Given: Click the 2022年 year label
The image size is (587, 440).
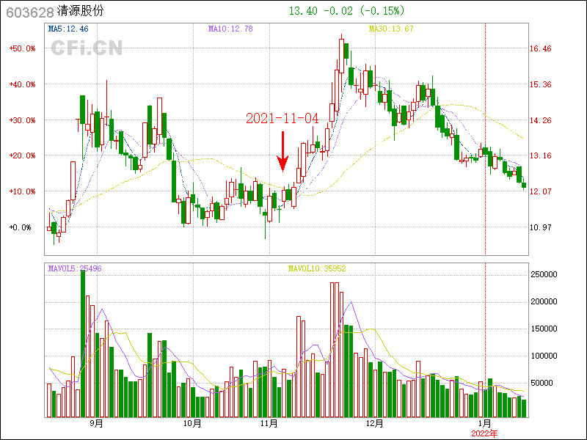Looking at the screenshot, I should (x=484, y=433).
